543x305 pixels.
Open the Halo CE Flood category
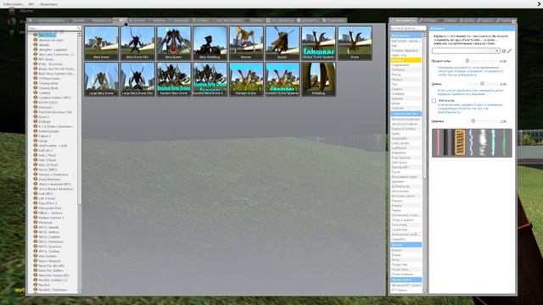pos(48,165)
